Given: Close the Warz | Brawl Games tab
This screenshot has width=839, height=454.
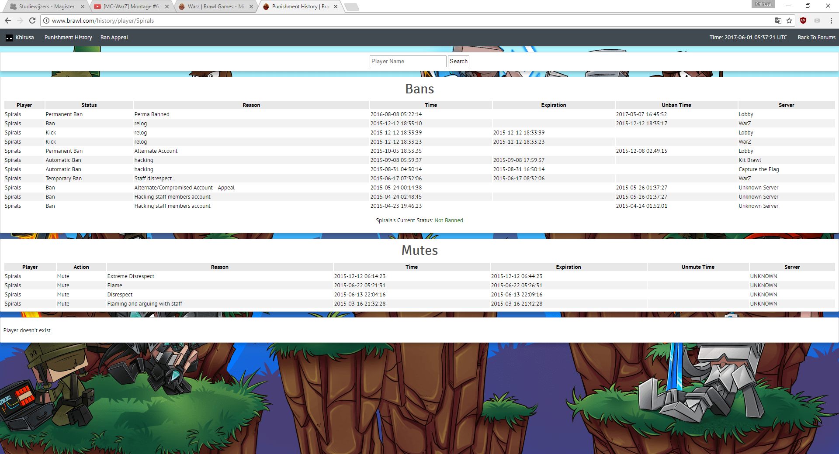Looking at the screenshot, I should click(251, 7).
